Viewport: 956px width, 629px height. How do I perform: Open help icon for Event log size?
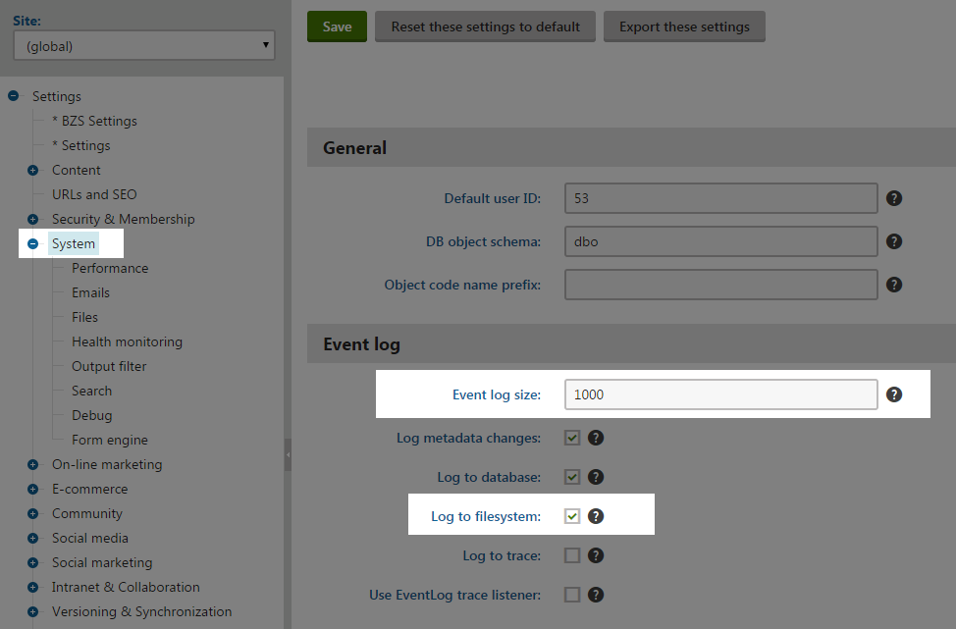click(894, 394)
